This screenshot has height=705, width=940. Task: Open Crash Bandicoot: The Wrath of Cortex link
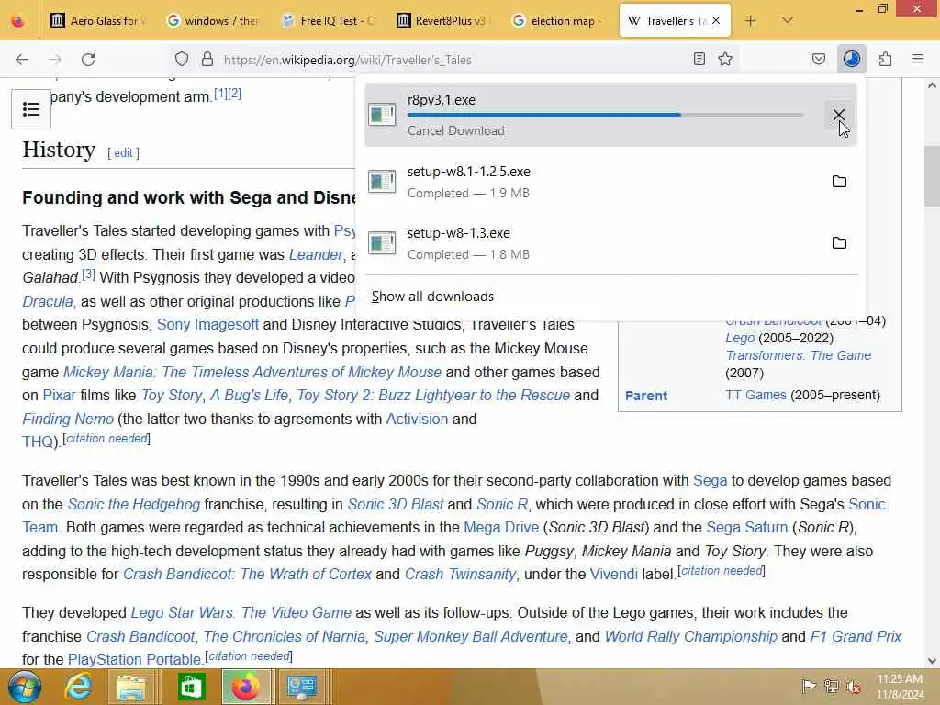(x=247, y=575)
